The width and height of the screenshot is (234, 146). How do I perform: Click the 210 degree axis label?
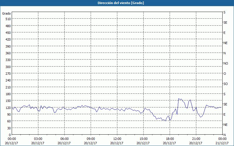point(8,87)
